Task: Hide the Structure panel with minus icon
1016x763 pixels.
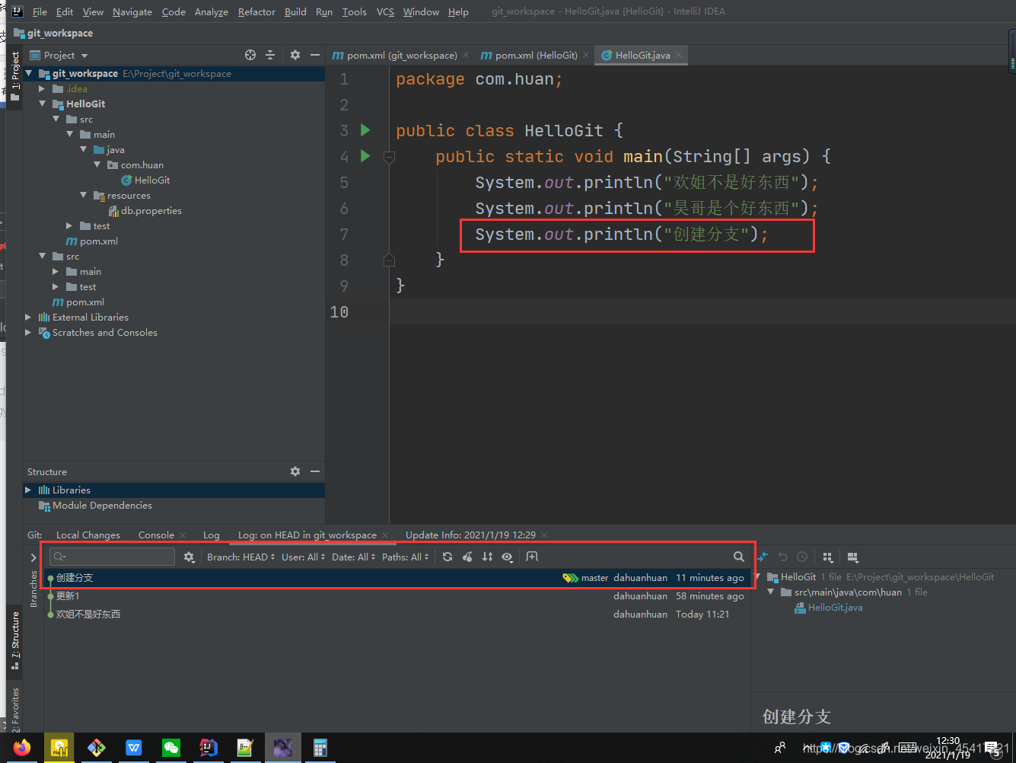Action: click(315, 471)
